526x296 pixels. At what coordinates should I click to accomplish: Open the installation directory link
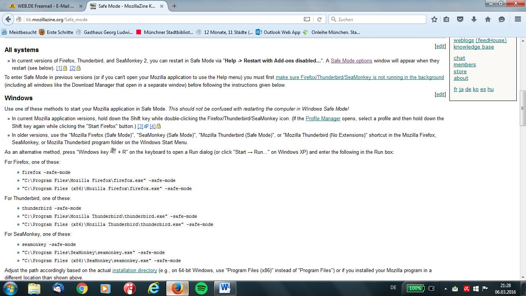pos(135,270)
